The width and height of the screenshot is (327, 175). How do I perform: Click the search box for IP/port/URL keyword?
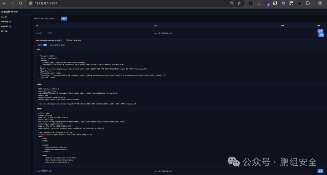pos(47,18)
